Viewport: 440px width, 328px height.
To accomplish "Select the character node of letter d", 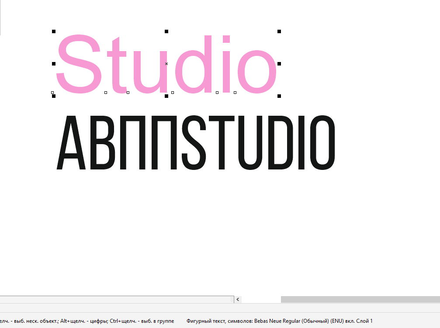I will 173,93.
